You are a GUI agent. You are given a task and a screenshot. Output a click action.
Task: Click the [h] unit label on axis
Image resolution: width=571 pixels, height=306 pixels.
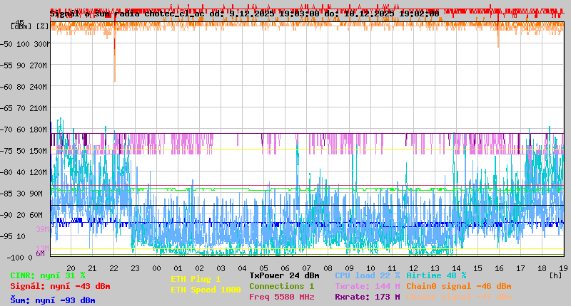pyautogui.click(x=556, y=273)
